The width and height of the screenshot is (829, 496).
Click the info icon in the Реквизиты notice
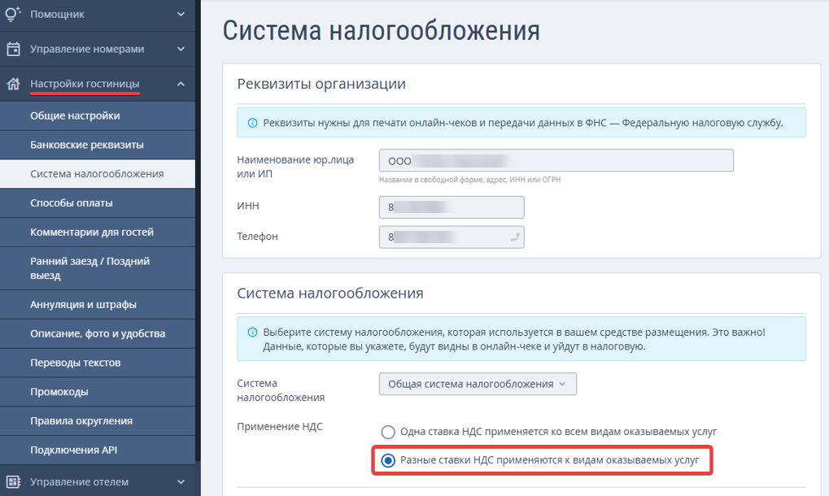coord(253,123)
